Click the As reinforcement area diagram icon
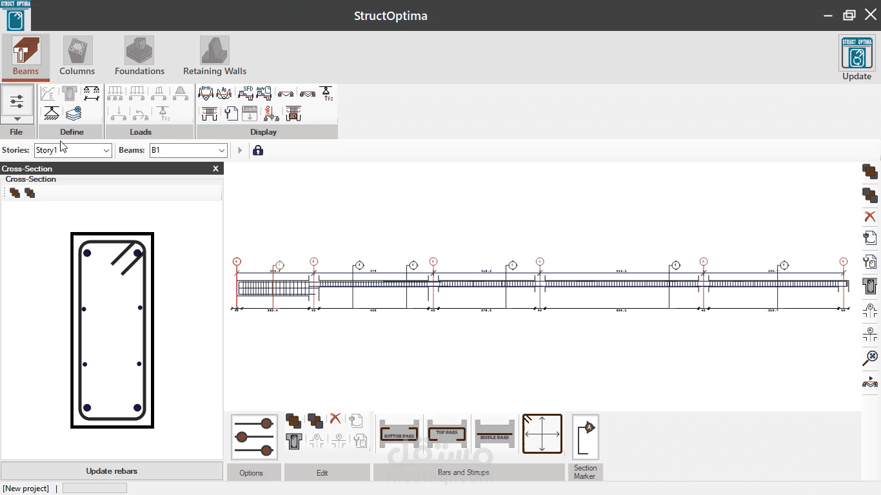Screen dimensions: 881x495 (x=224, y=93)
